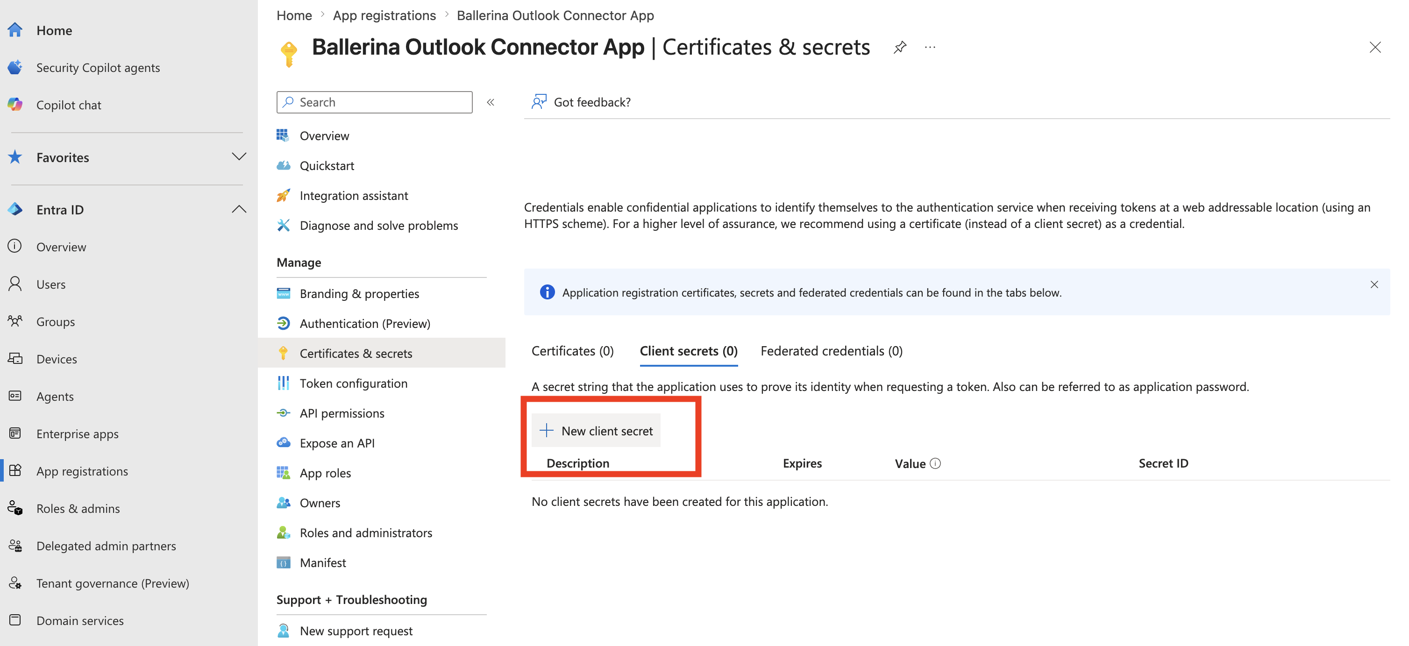Viewport: 1409px width, 646px height.
Task: Click App registrations breadcrumb link
Action: [x=384, y=15]
